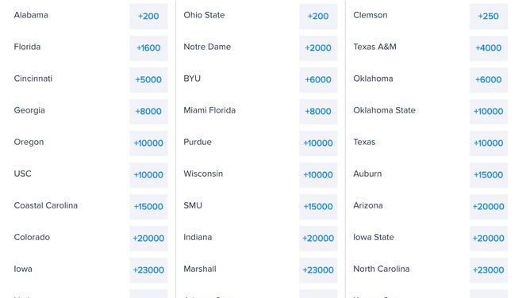
Task: Select Iowa State +20000 odds
Action: [489, 239]
